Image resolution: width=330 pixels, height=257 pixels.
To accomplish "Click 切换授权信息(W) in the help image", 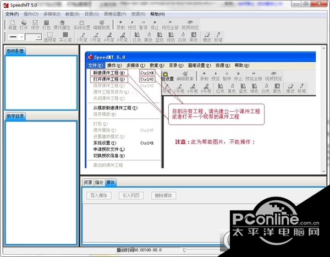I will pos(109,156).
